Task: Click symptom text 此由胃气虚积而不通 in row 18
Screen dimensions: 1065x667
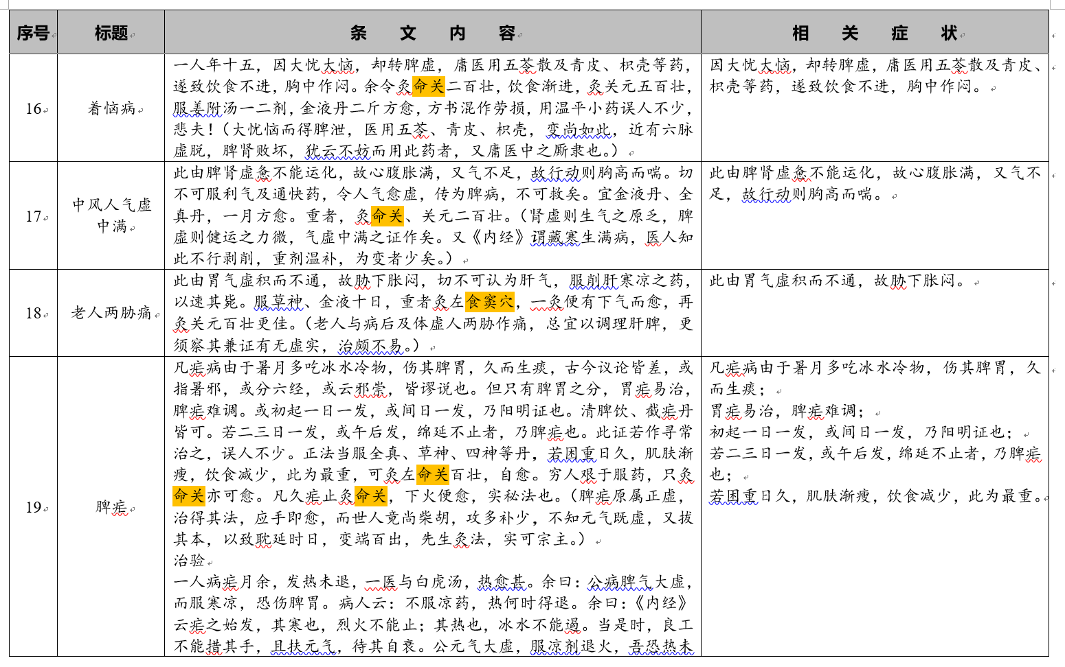Action: pos(784,281)
